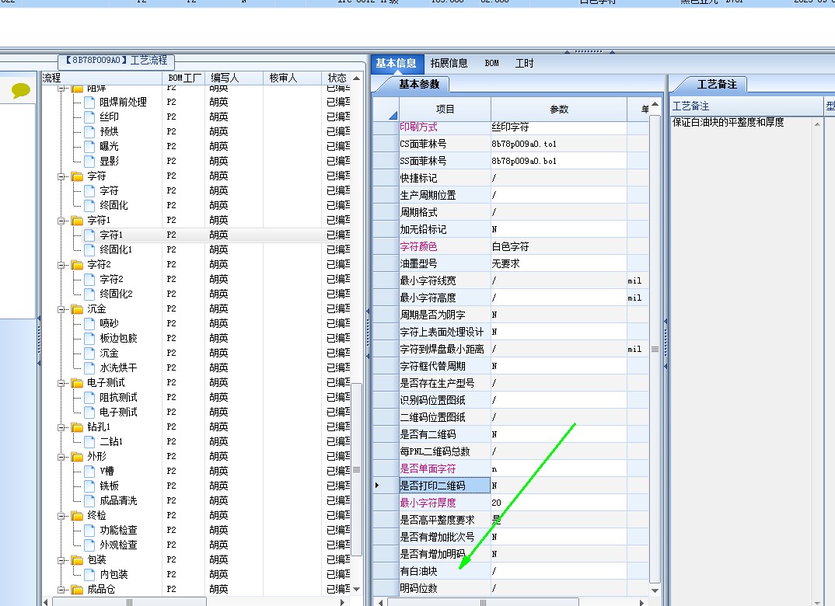Select the 终固化2 process step
835x606 pixels.
116,294
